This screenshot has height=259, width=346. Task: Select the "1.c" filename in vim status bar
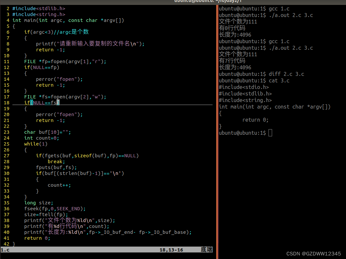point(5,250)
